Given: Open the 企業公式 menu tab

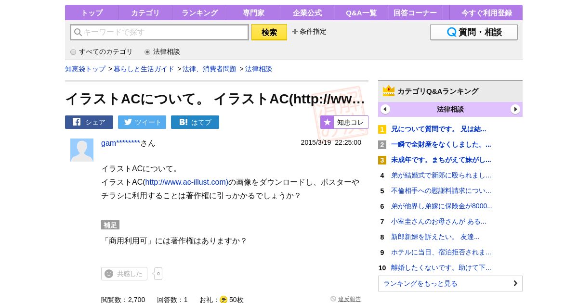Looking at the screenshot, I should (x=307, y=13).
